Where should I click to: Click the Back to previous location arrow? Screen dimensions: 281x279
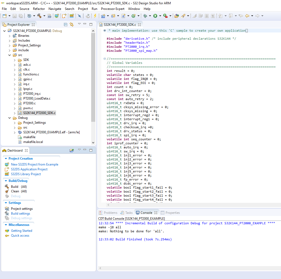(x=247, y=16)
